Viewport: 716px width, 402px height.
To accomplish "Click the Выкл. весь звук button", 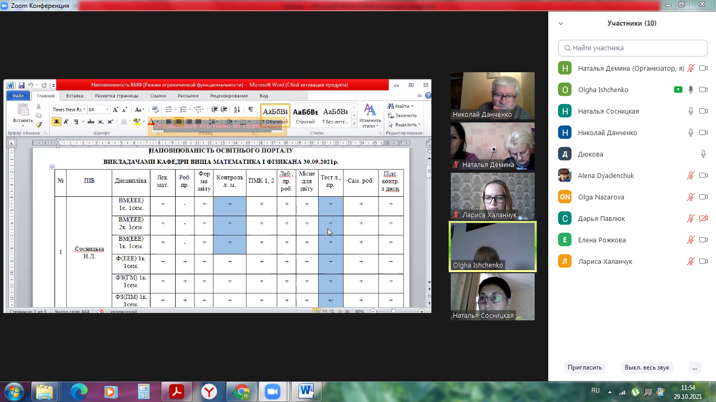I will tap(647, 367).
